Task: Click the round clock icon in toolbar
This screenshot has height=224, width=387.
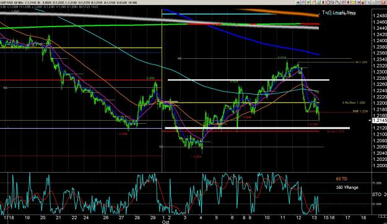Action: pos(328,2)
